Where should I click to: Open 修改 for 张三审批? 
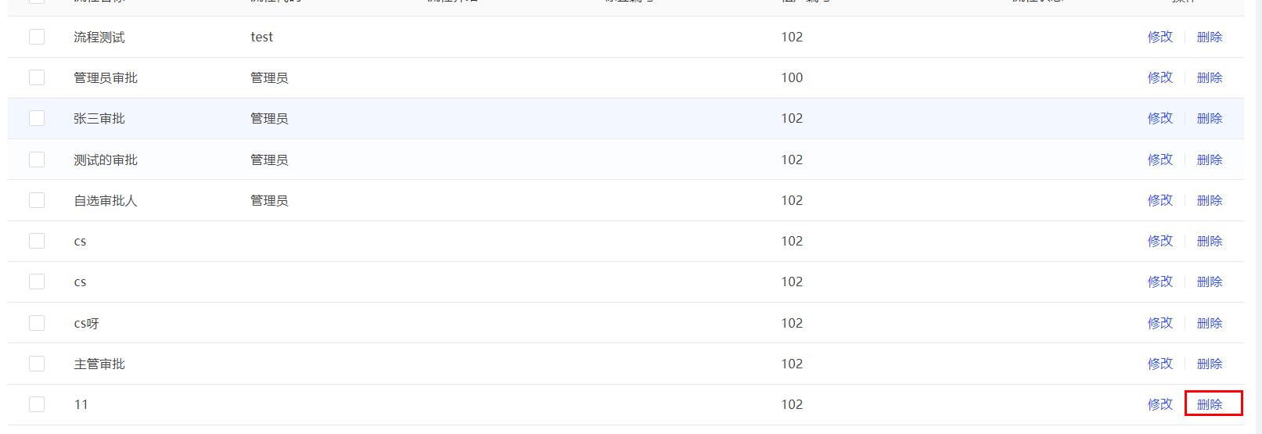1160,118
